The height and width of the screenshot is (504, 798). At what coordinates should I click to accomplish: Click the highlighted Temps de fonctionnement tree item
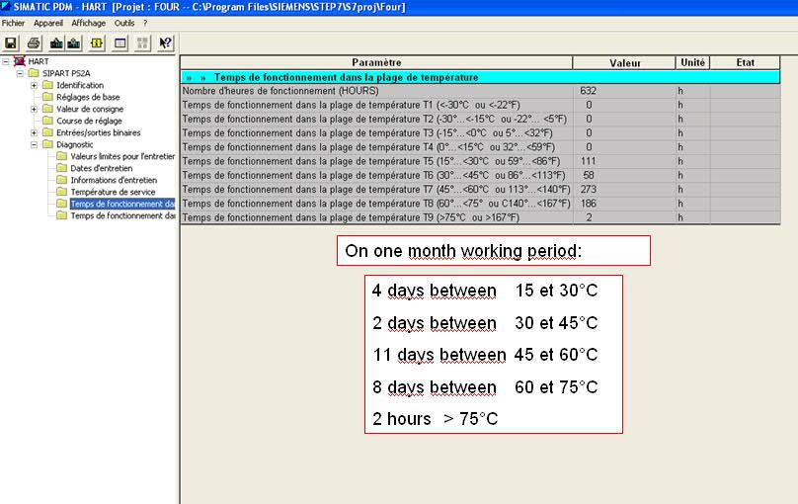coord(122,204)
